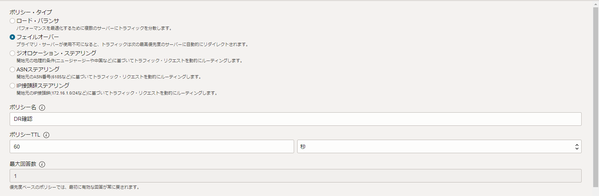Click the ポリシーTTL field showing 60
599x196 pixels.
(152, 147)
